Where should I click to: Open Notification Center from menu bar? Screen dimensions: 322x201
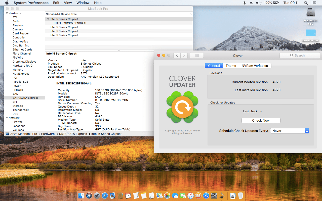[314, 3]
